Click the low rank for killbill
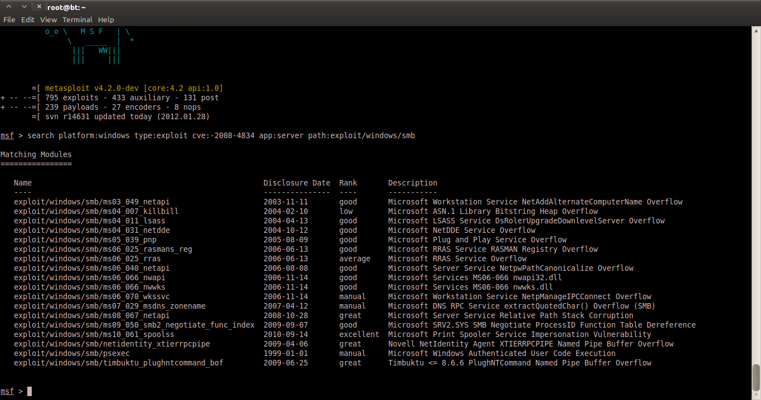761x400 pixels. 346,211
